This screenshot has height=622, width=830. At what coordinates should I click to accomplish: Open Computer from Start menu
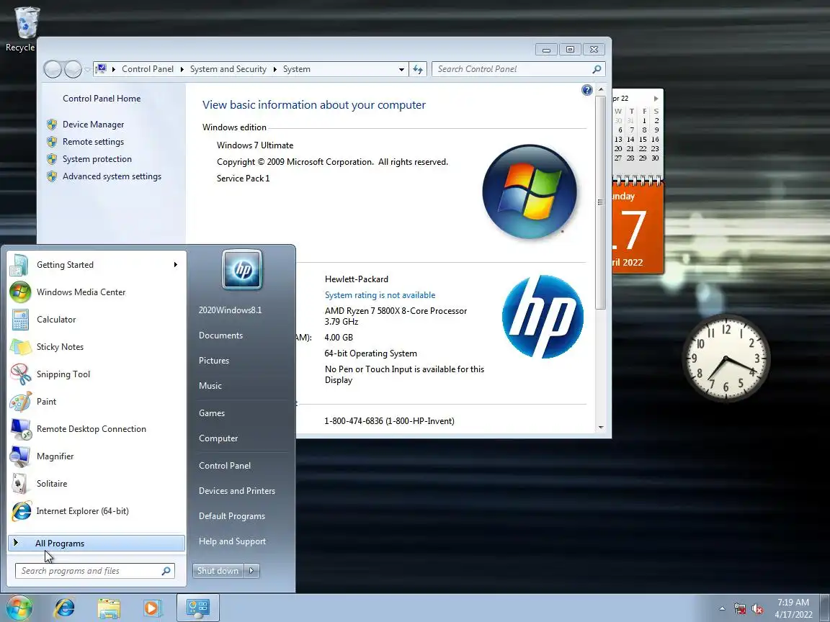(218, 438)
